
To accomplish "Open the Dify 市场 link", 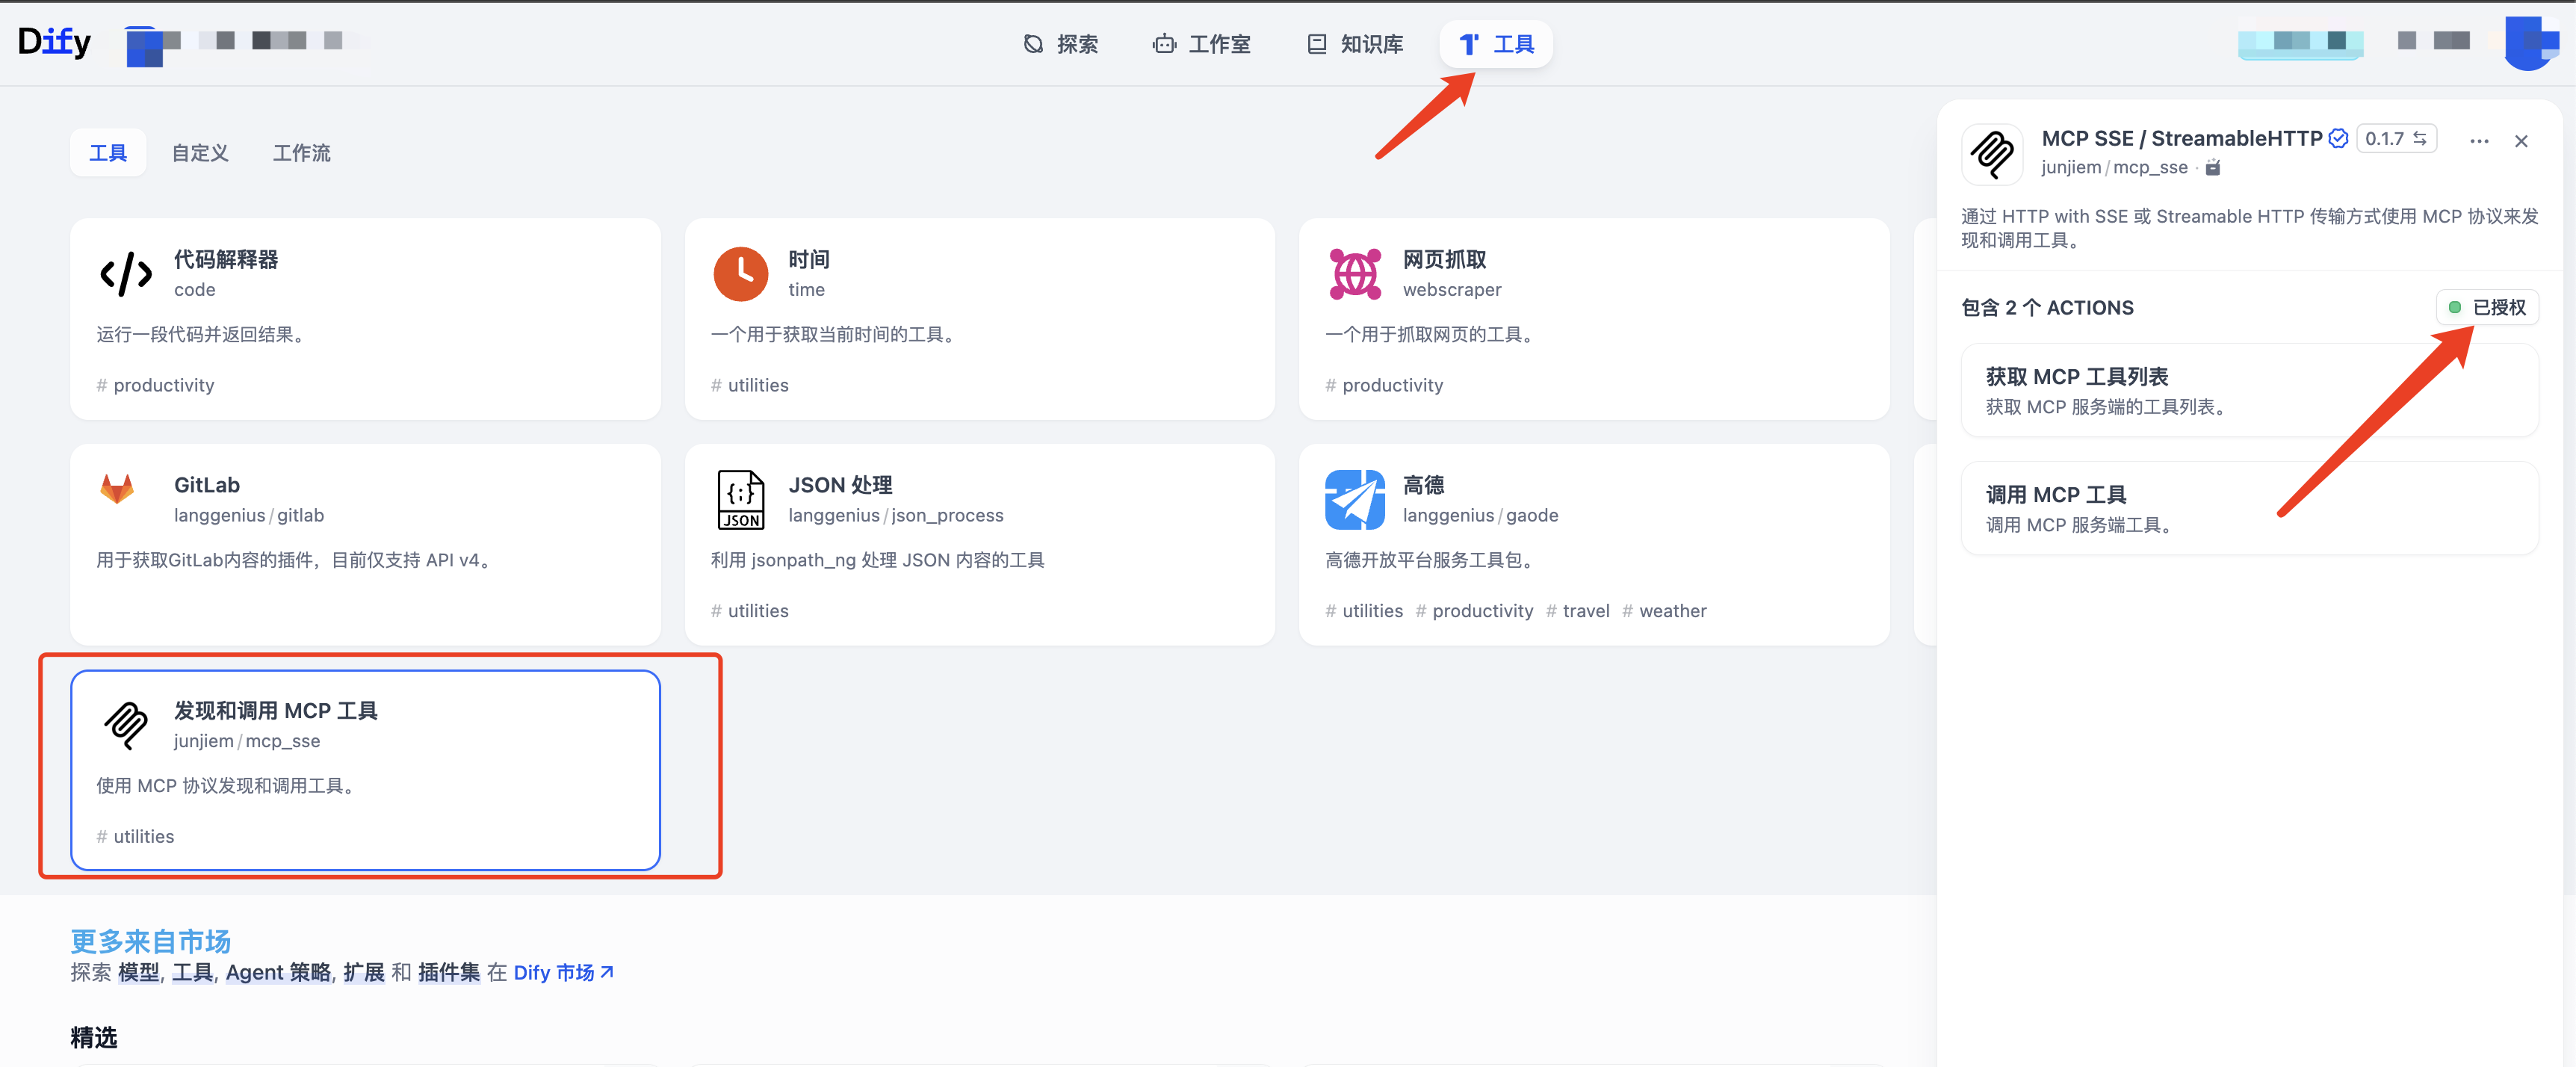I will pyautogui.click(x=563, y=972).
